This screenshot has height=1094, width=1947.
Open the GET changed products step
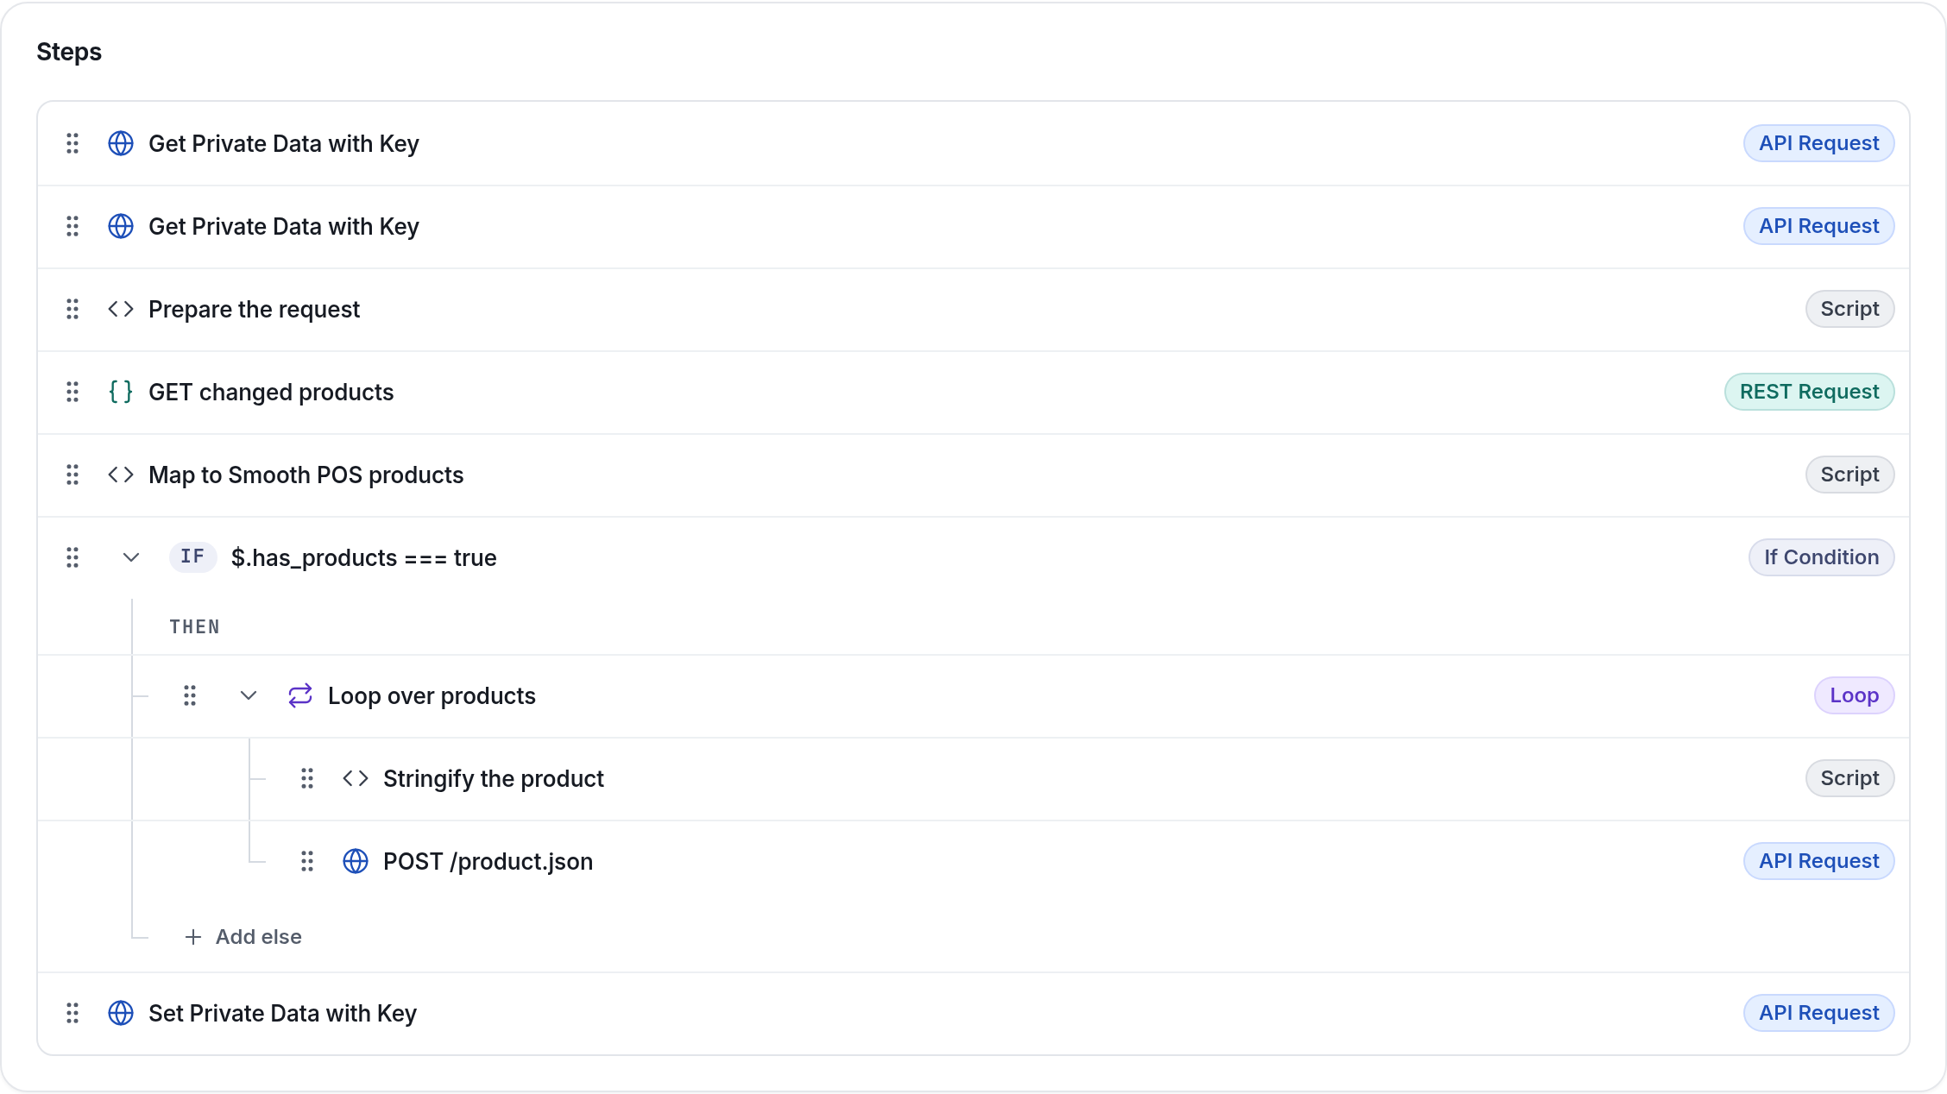[973, 392]
